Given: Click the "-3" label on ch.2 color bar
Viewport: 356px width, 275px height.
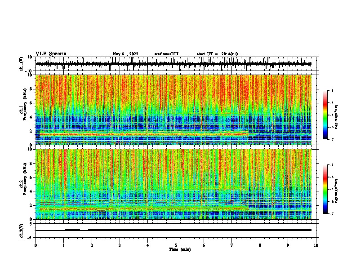Looking at the screenshot, I should (x=332, y=165).
